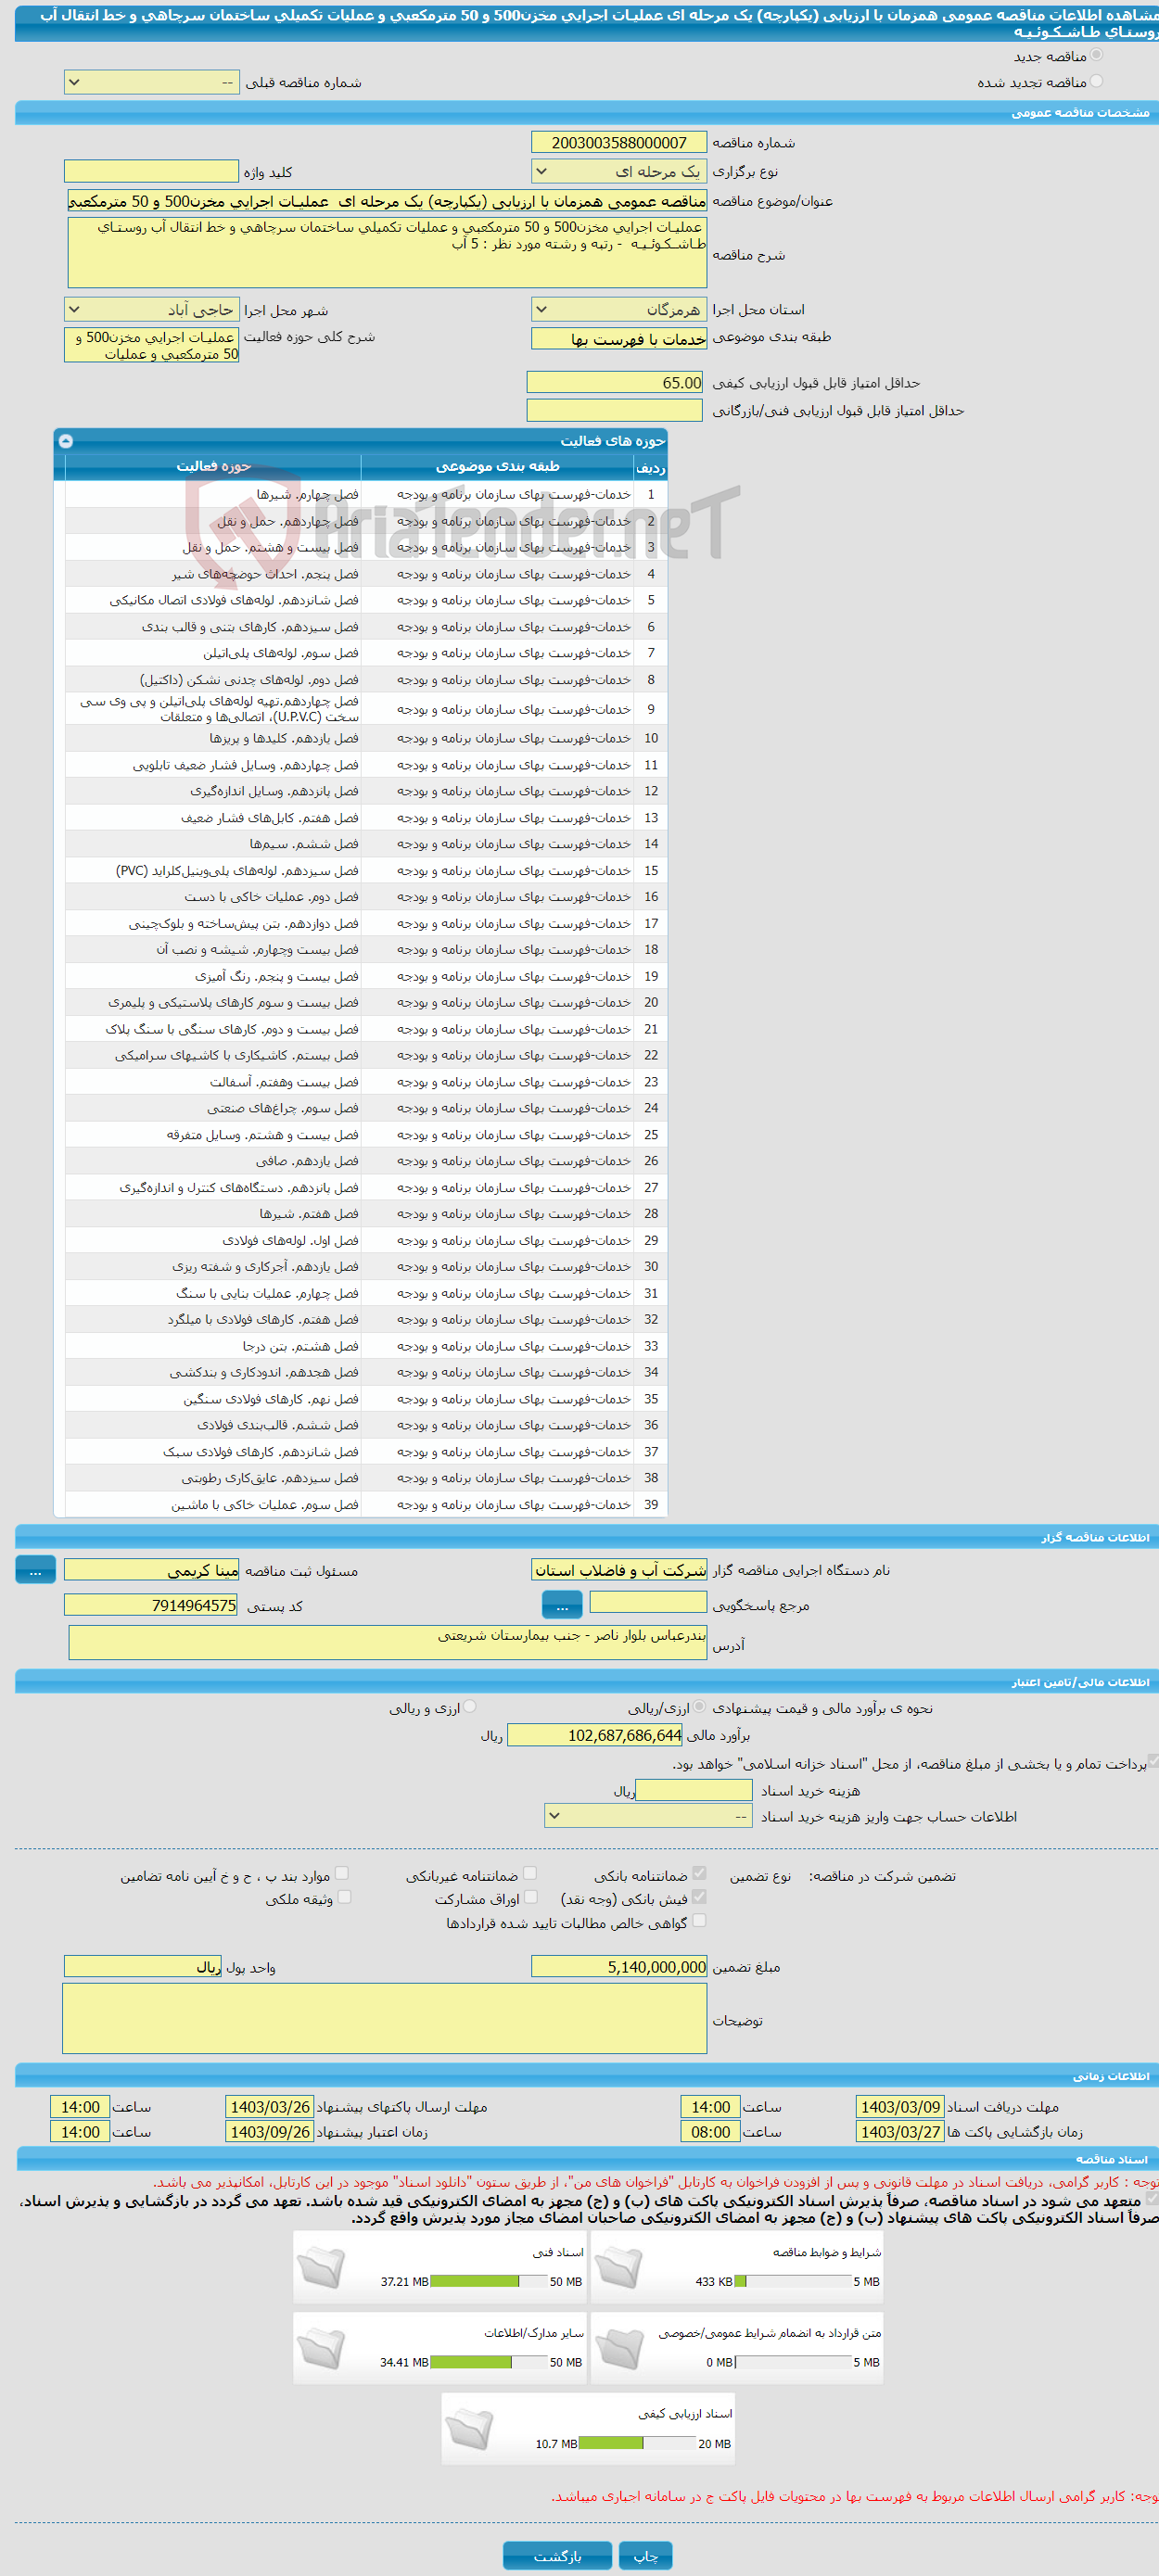The width and height of the screenshot is (1159, 2576).
Task: Open the document fee account info dropdown
Action: click(x=649, y=1816)
